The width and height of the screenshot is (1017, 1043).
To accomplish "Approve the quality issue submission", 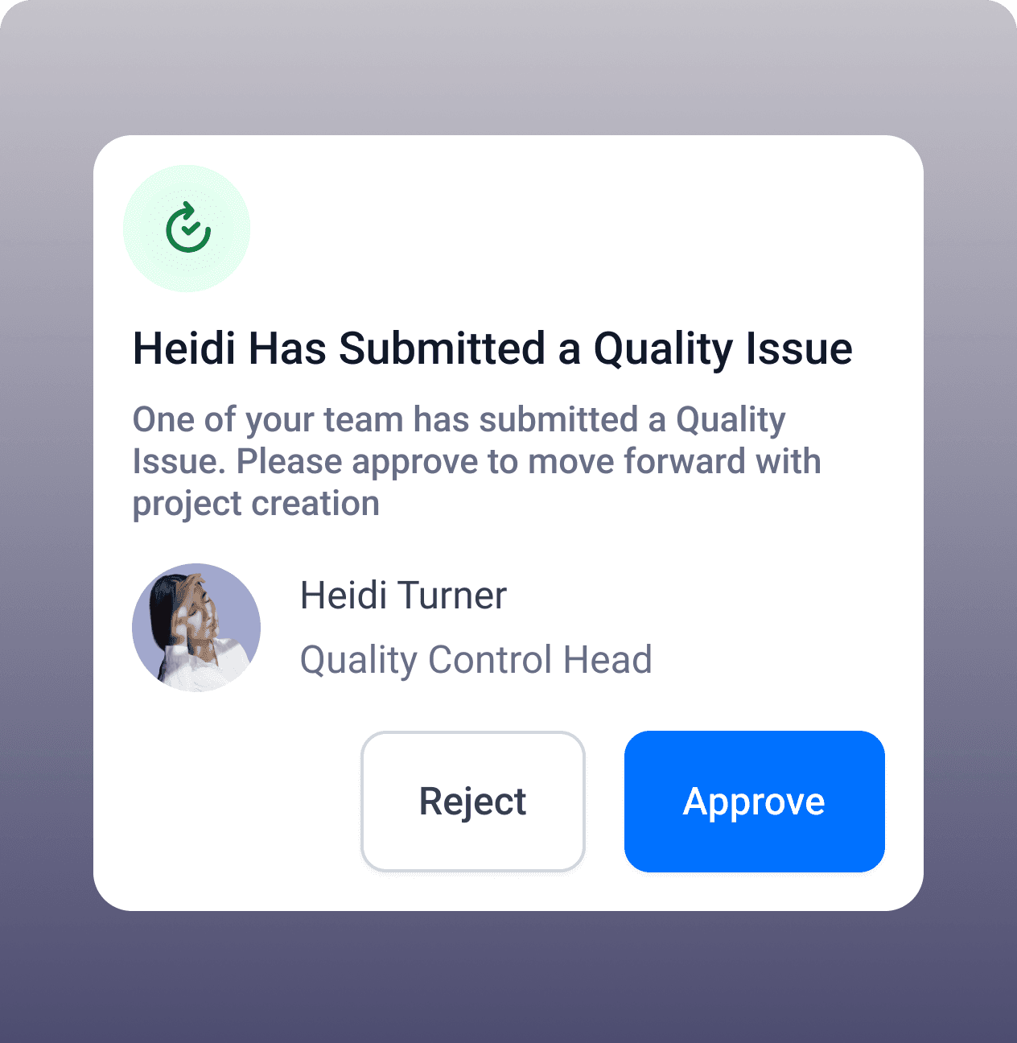I will tap(754, 801).
